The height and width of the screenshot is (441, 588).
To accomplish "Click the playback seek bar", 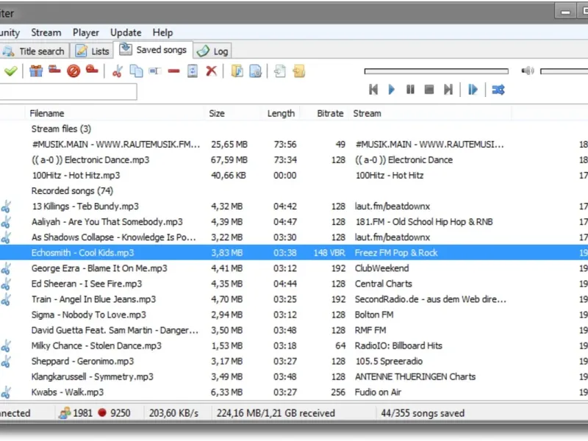I will click(x=436, y=71).
